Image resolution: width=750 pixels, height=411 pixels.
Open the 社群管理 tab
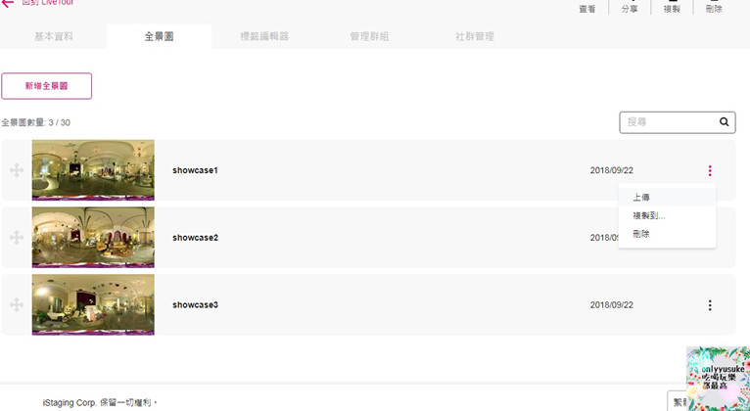475,36
